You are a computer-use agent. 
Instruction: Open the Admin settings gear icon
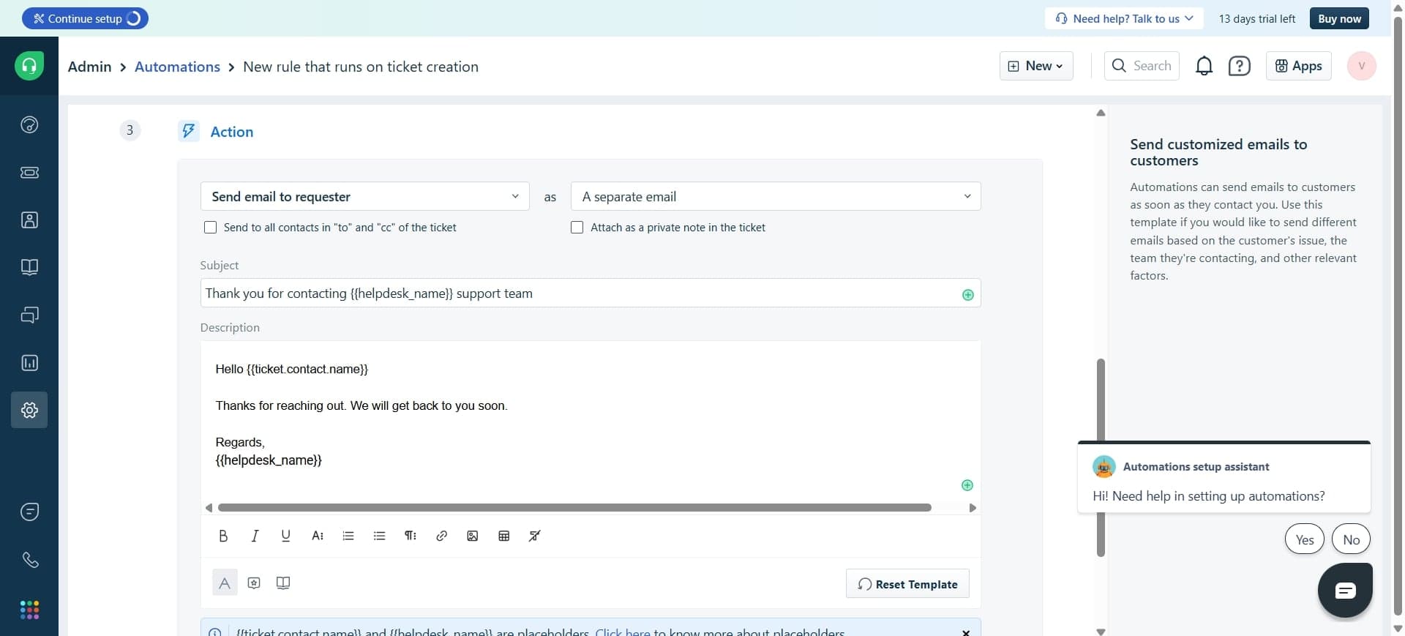click(x=29, y=410)
